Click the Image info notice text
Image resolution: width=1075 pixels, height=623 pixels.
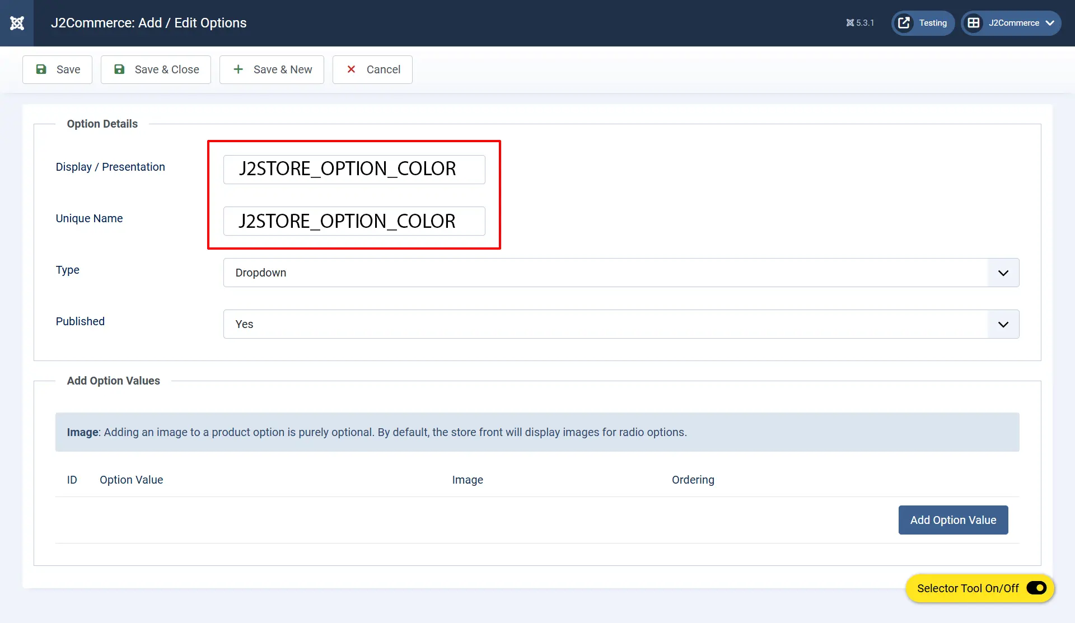(377, 432)
